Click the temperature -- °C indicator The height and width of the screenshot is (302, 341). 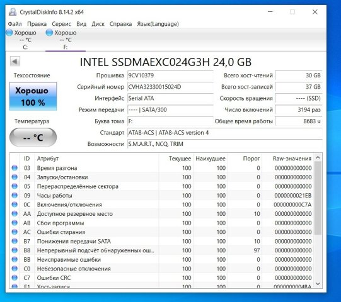[x=33, y=137]
